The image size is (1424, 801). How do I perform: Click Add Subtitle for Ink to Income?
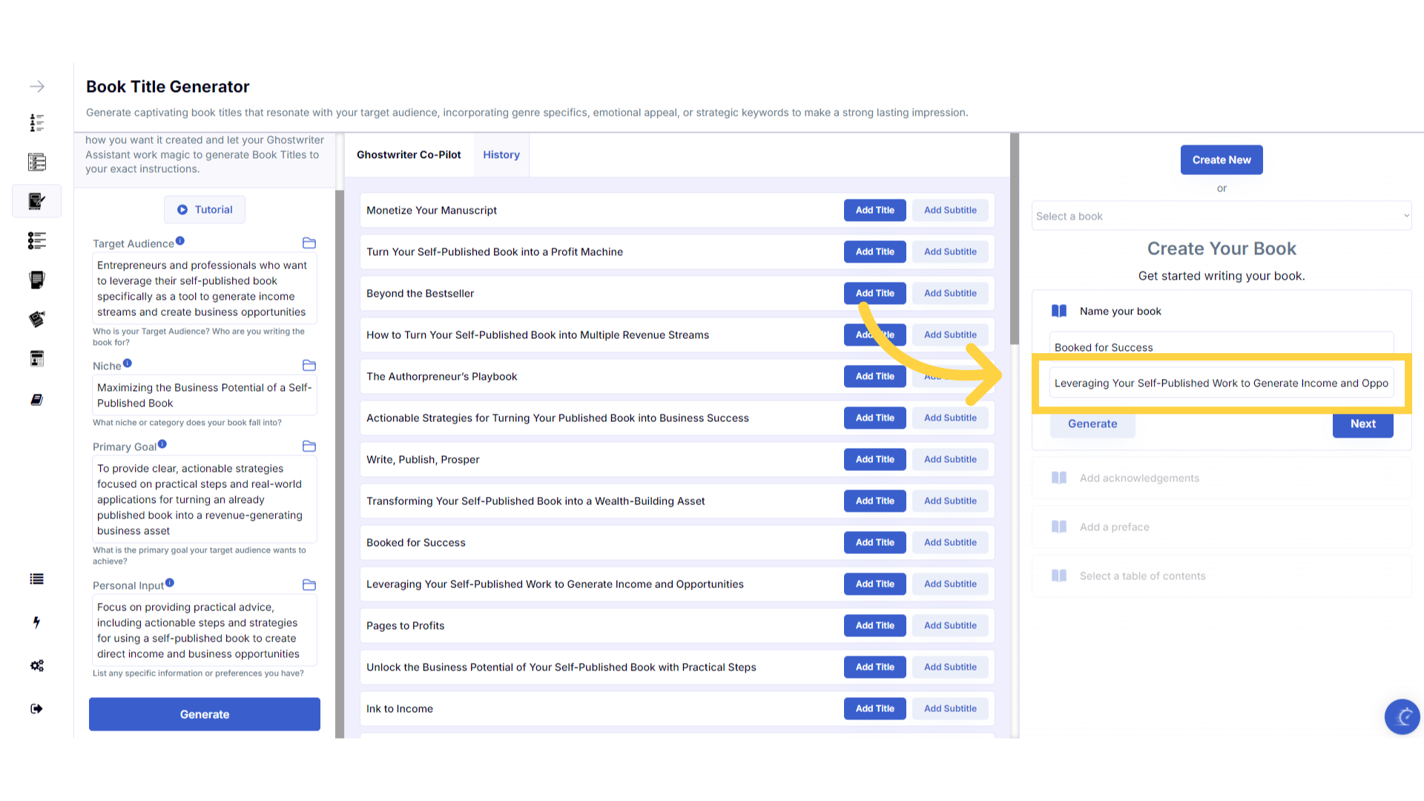(x=950, y=708)
